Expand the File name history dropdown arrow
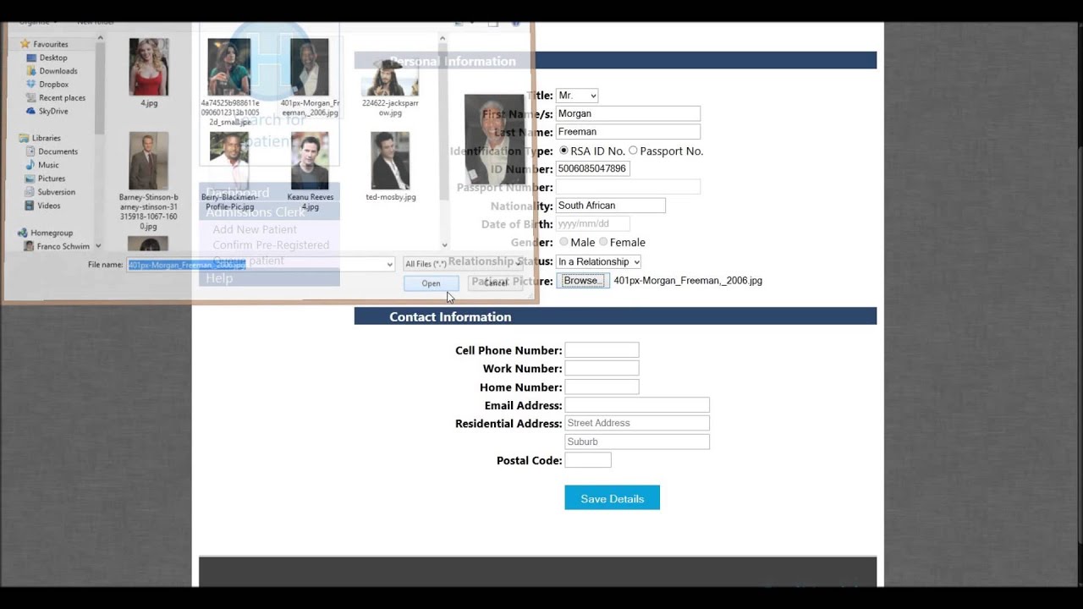Screen dimensions: 1083x609 pos(389,265)
